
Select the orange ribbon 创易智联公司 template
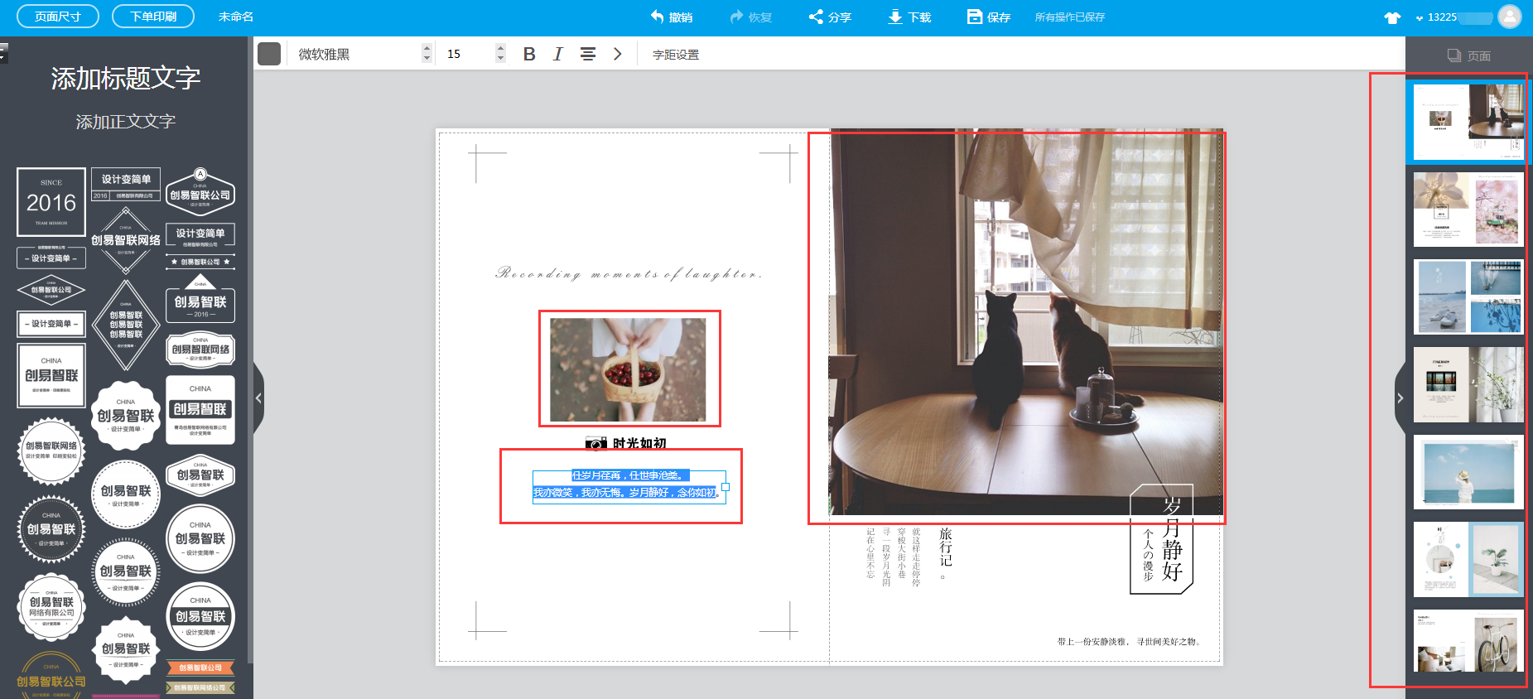(200, 668)
